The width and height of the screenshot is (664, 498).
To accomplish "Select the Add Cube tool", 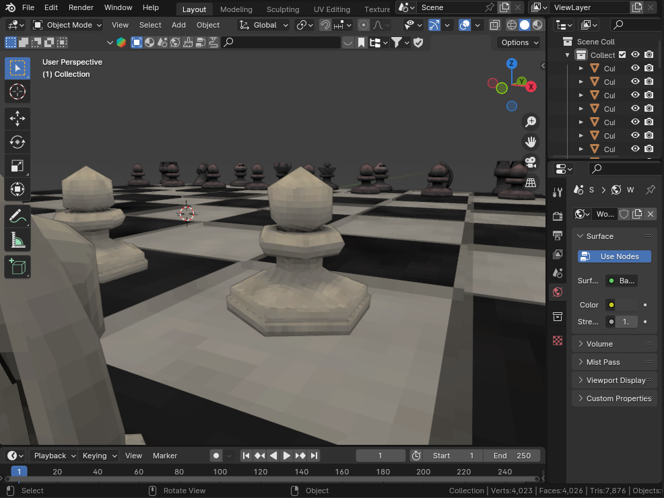I will 18,267.
